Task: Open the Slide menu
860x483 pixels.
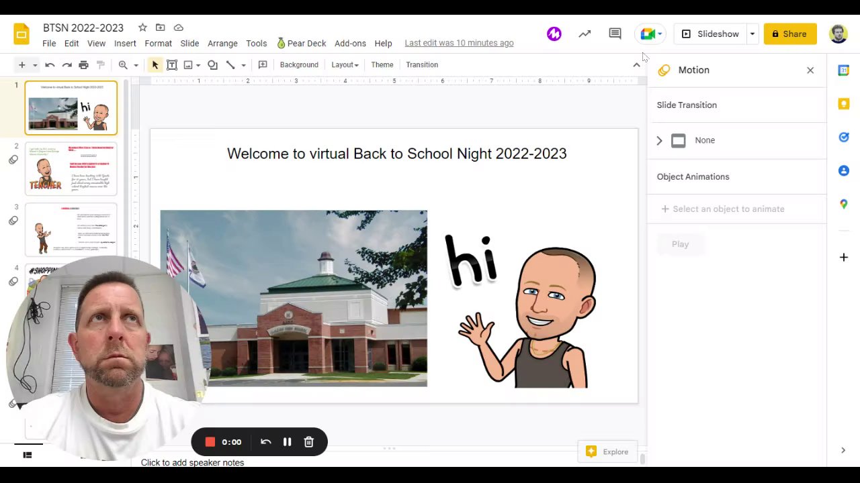Action: [x=189, y=43]
